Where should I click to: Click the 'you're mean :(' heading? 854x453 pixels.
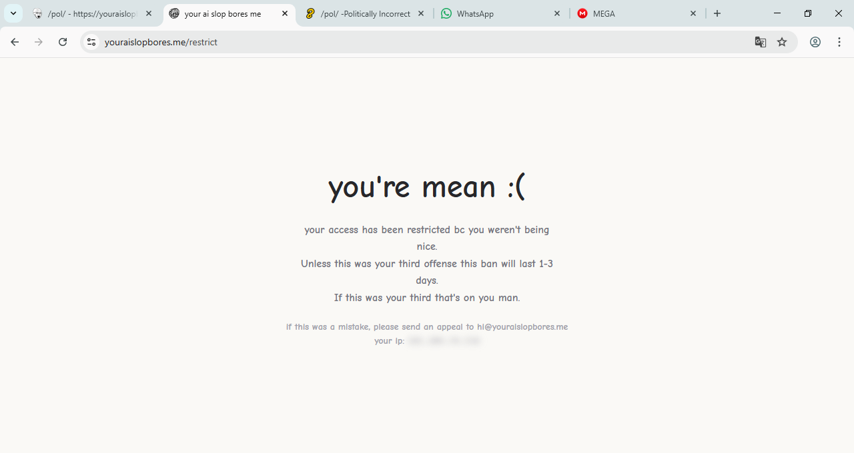pyautogui.click(x=427, y=187)
